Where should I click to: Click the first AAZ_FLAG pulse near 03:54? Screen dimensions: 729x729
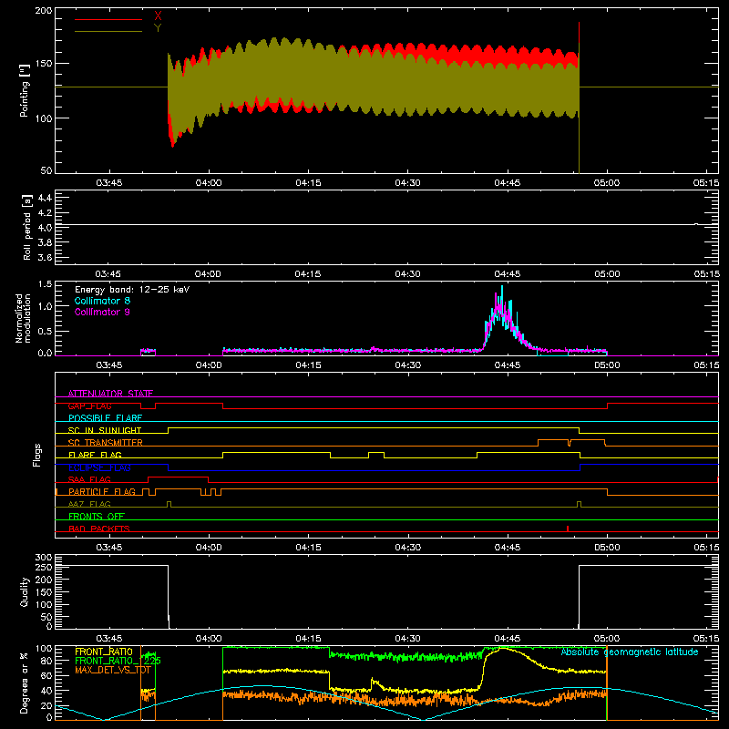169,504
